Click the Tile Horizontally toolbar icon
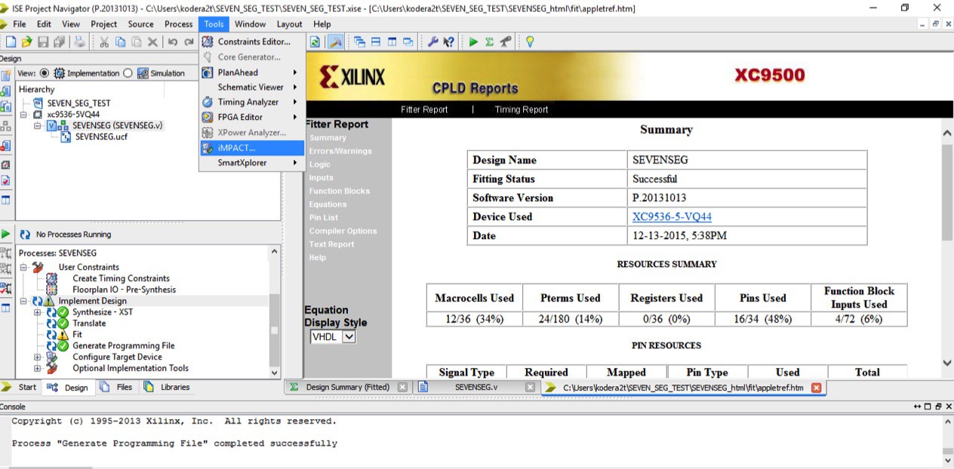Screen dimensions: 954x469 coord(375,42)
